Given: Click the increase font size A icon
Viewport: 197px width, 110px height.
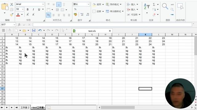Looking at the screenshot, I should 28,15.
